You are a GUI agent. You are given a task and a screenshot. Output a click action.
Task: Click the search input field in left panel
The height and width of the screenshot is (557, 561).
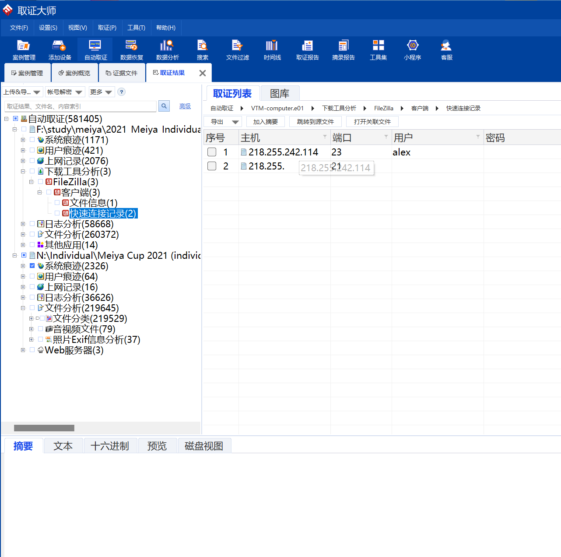[x=81, y=106]
